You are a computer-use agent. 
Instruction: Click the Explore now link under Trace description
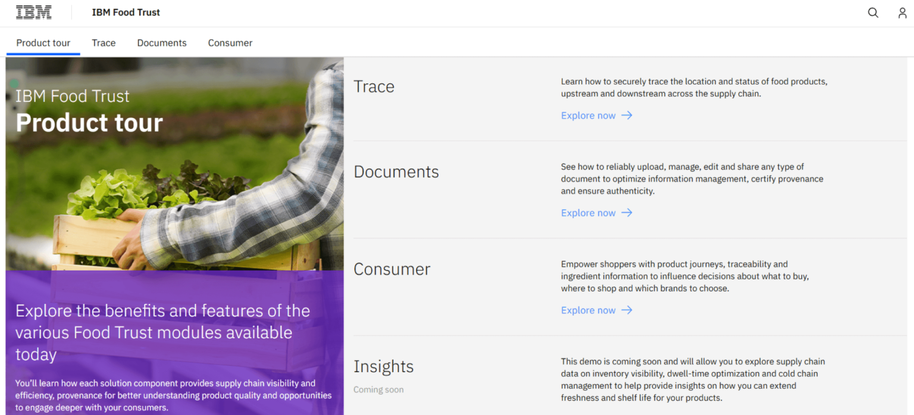click(x=588, y=115)
